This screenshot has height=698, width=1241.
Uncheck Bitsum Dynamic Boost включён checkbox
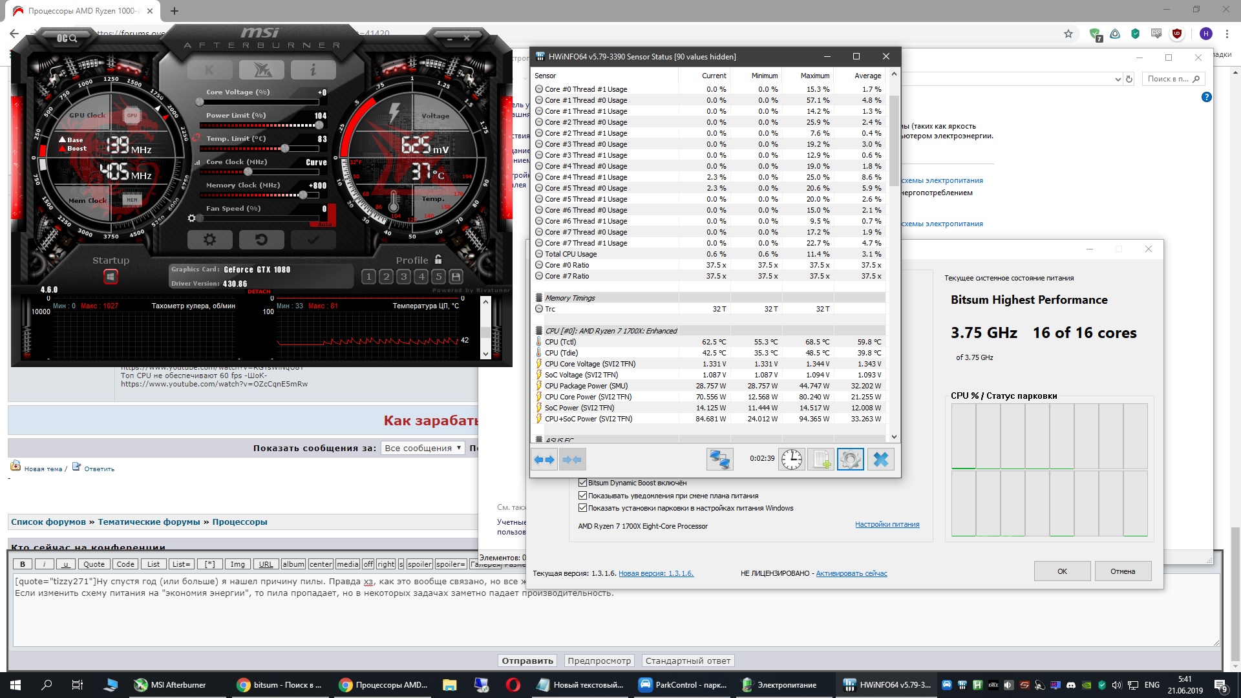pos(582,483)
